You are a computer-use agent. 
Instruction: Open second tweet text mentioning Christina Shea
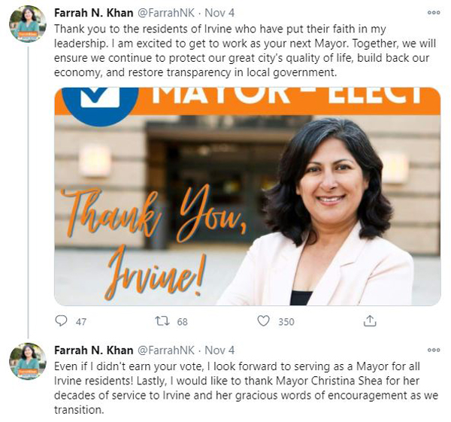(247, 388)
